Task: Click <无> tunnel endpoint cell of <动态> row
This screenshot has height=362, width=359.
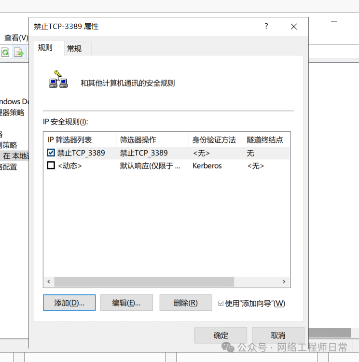Action: point(256,166)
